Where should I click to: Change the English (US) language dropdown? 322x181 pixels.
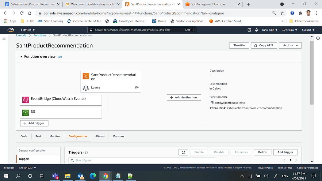tap(28, 168)
